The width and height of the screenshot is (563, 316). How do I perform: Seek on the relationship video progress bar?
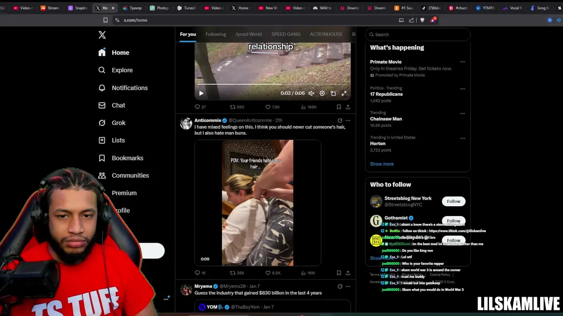273,84
